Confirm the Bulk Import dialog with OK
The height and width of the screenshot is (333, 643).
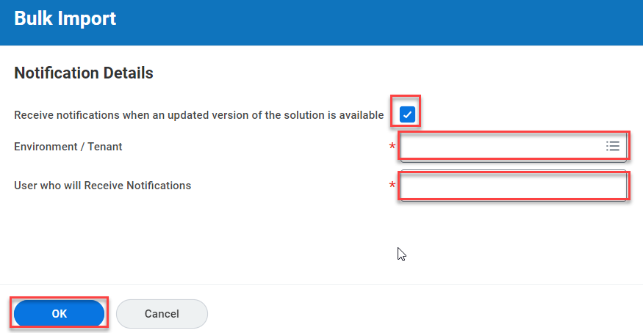(60, 313)
